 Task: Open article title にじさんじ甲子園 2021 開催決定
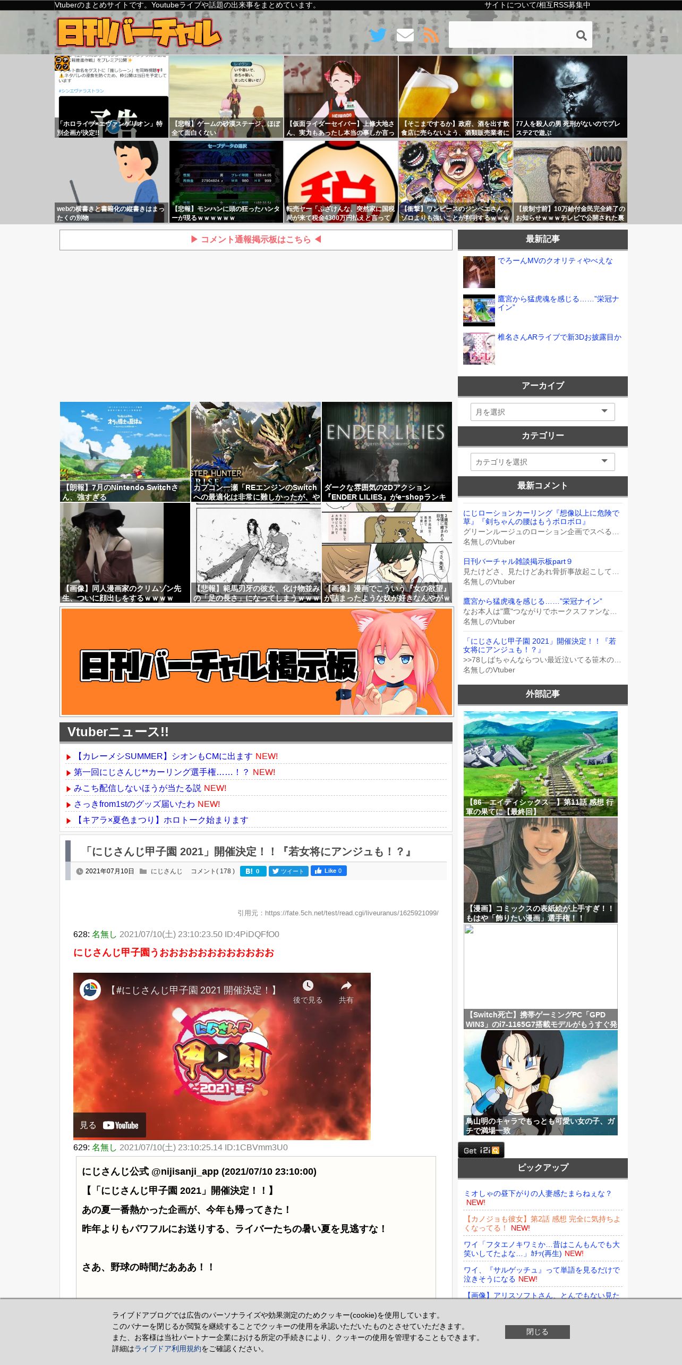coord(249,852)
